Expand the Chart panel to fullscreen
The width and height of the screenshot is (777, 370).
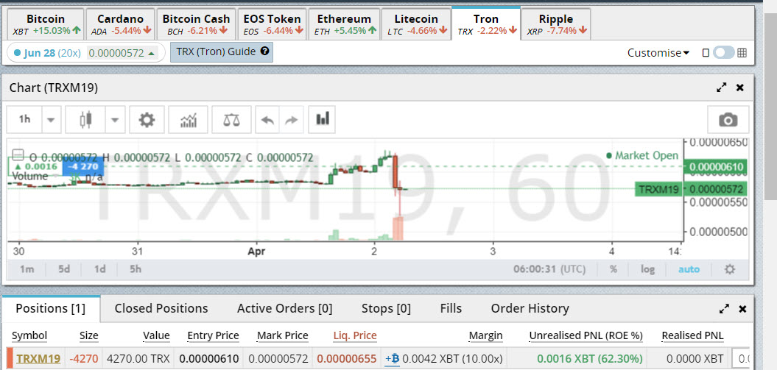tap(722, 88)
